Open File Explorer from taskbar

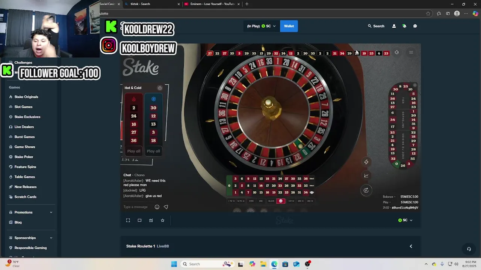[263, 264]
